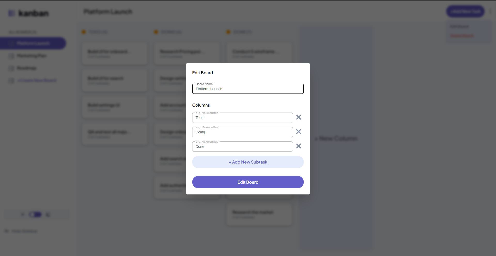Click the Add New Subtask button
496x256 pixels.
248,162
